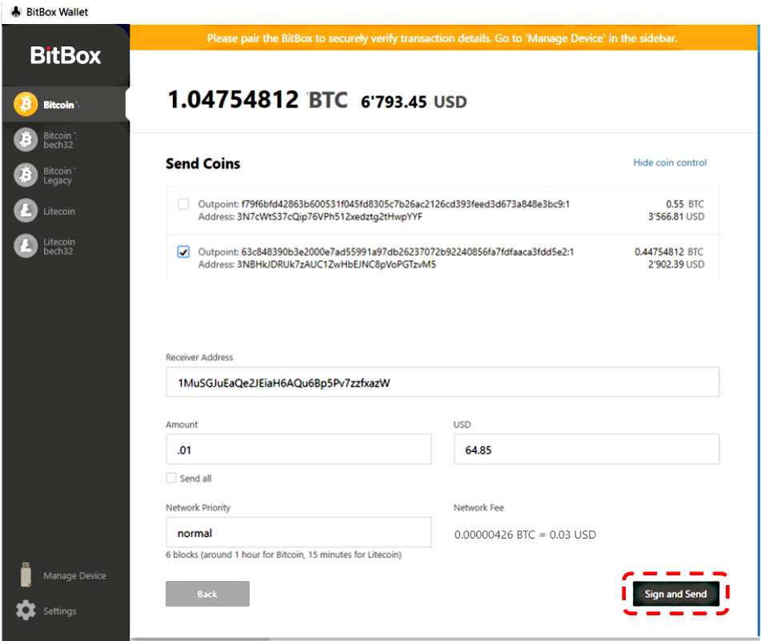The image size is (761, 641).
Task: Click the orange Bitcoin account icon
Action: point(26,104)
